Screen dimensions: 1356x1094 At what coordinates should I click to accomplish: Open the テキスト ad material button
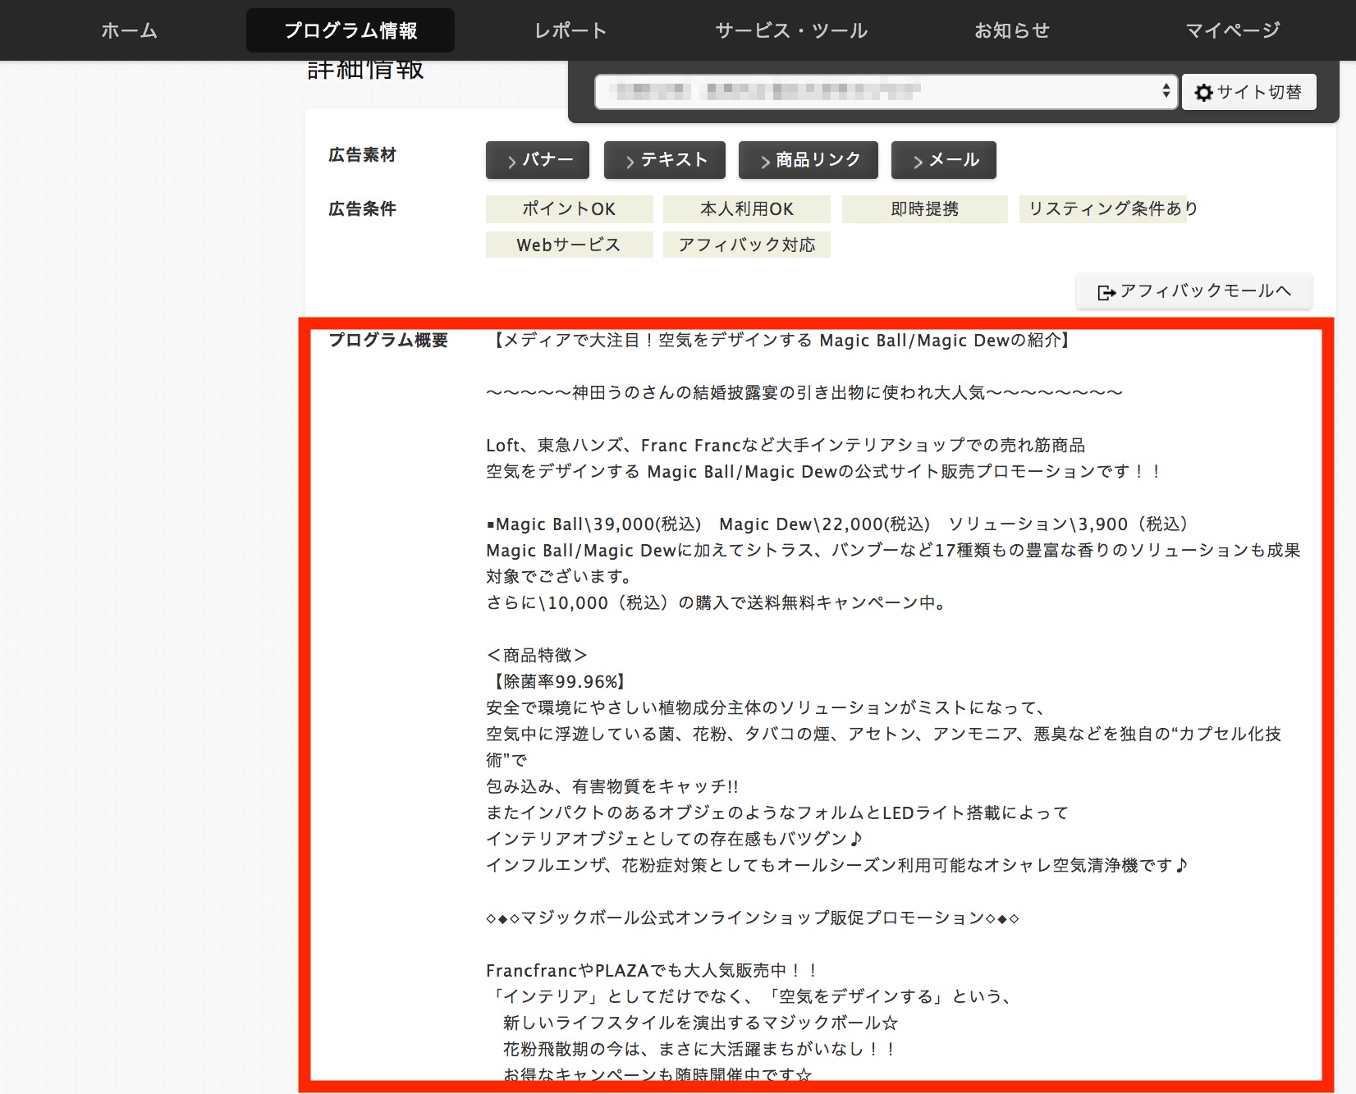[x=665, y=160]
